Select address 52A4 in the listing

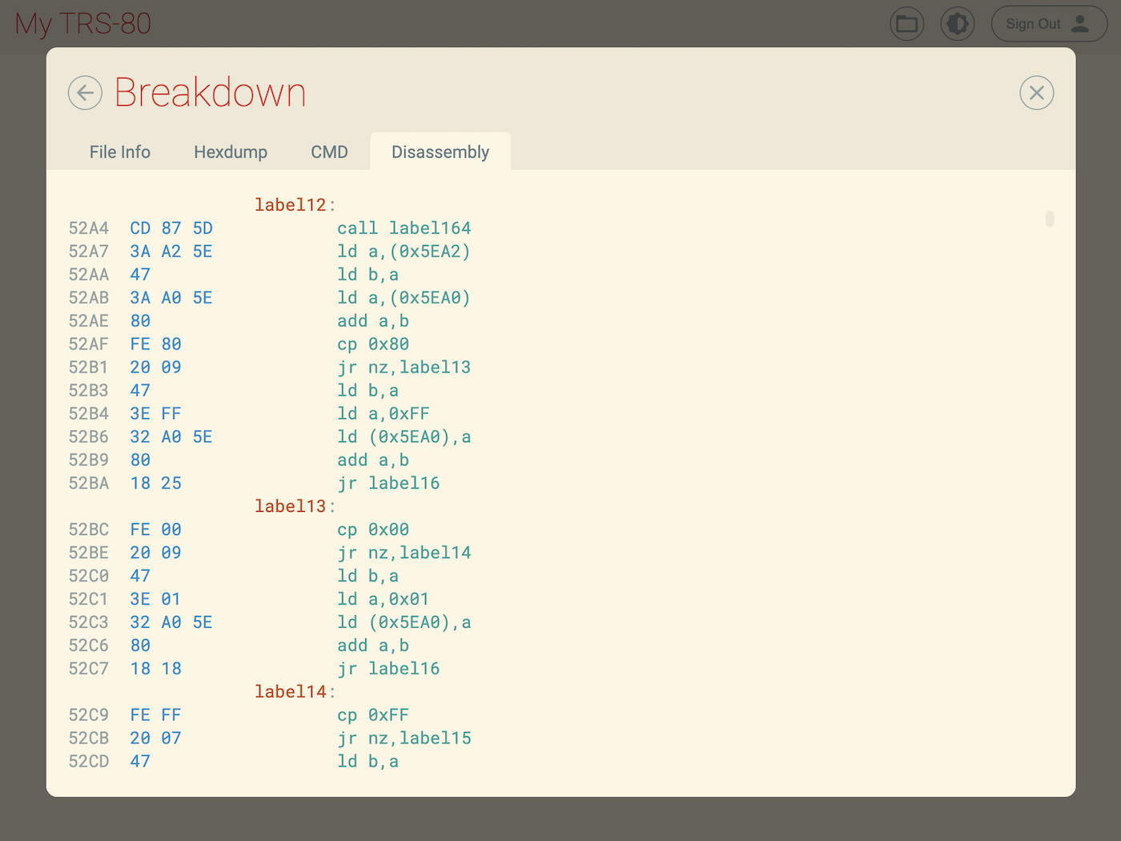point(88,228)
